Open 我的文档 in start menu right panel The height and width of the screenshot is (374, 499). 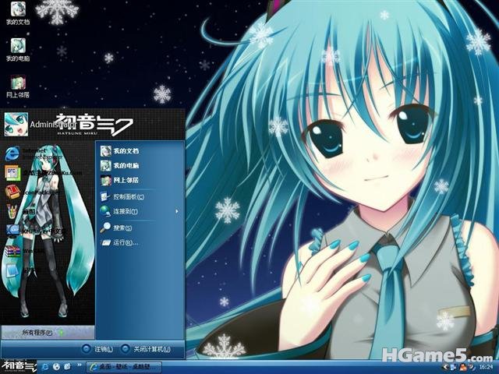pyautogui.click(x=120, y=150)
